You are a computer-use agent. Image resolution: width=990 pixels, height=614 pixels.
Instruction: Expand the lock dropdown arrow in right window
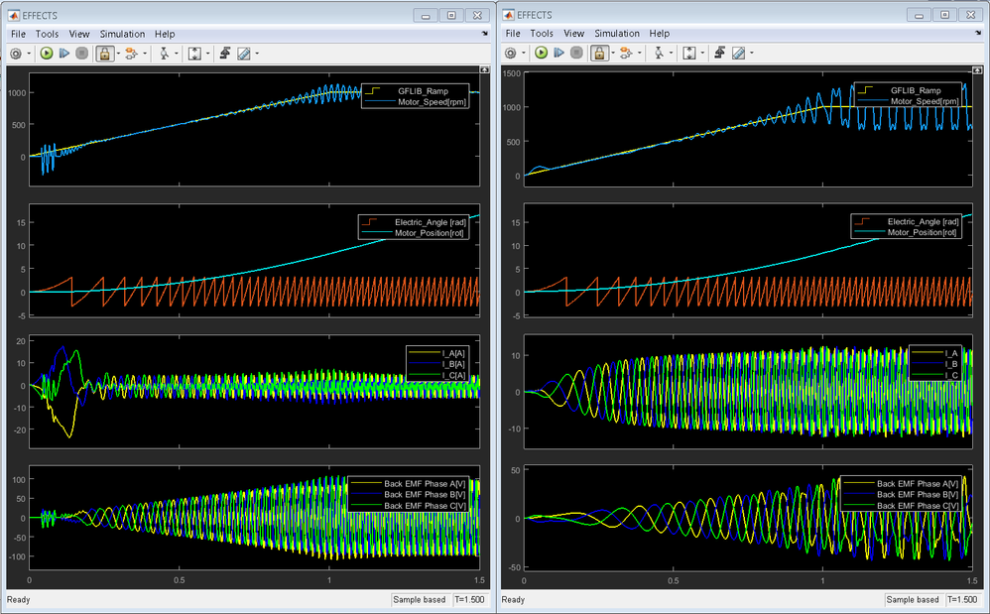point(612,53)
